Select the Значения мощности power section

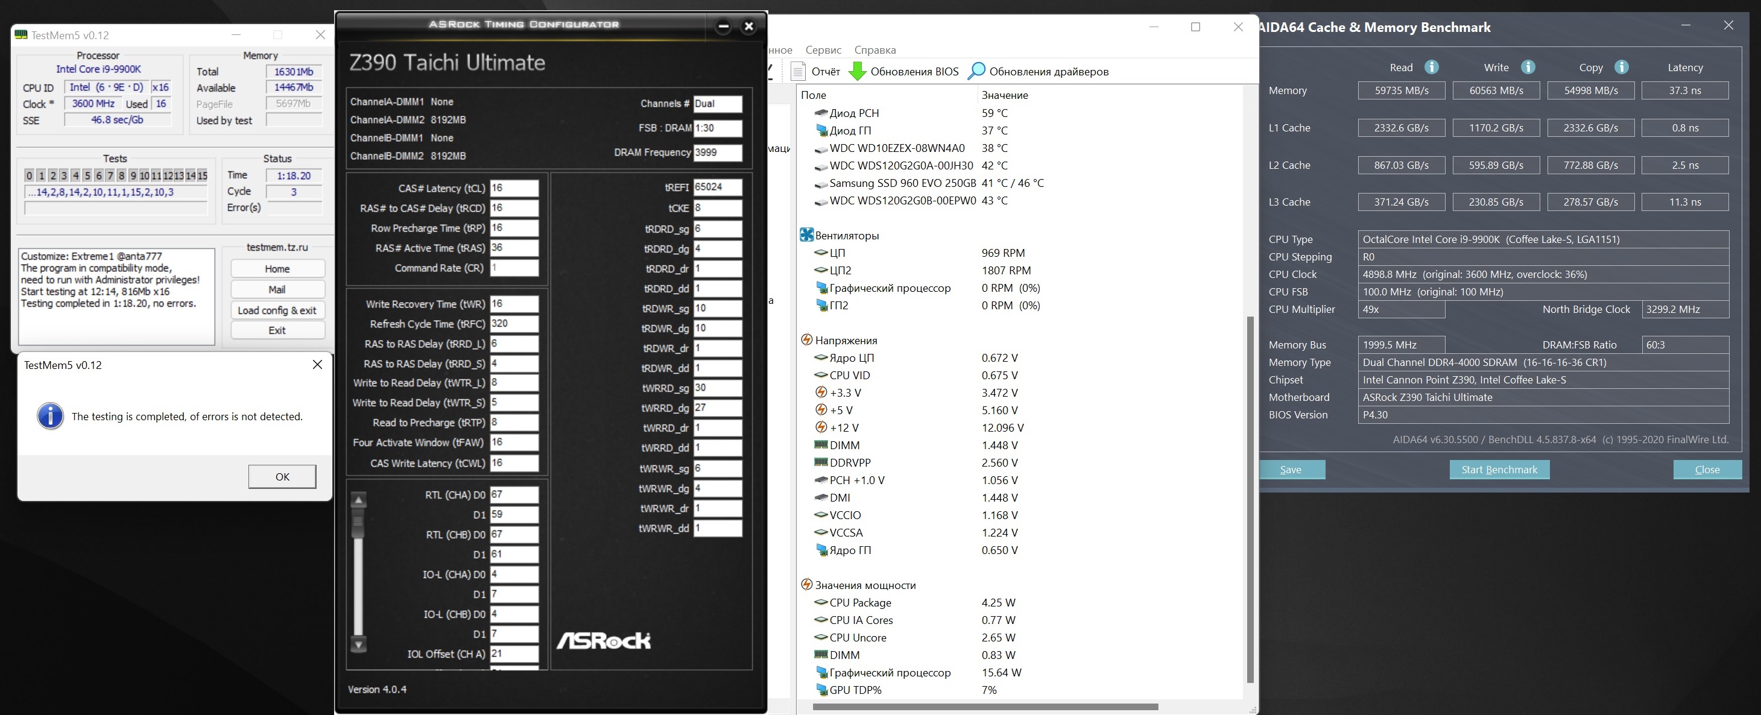(x=865, y=585)
